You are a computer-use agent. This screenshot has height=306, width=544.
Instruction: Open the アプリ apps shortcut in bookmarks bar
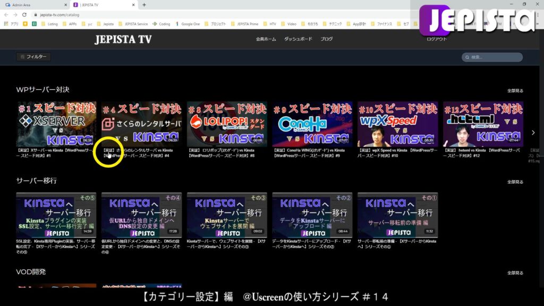tap(11, 24)
